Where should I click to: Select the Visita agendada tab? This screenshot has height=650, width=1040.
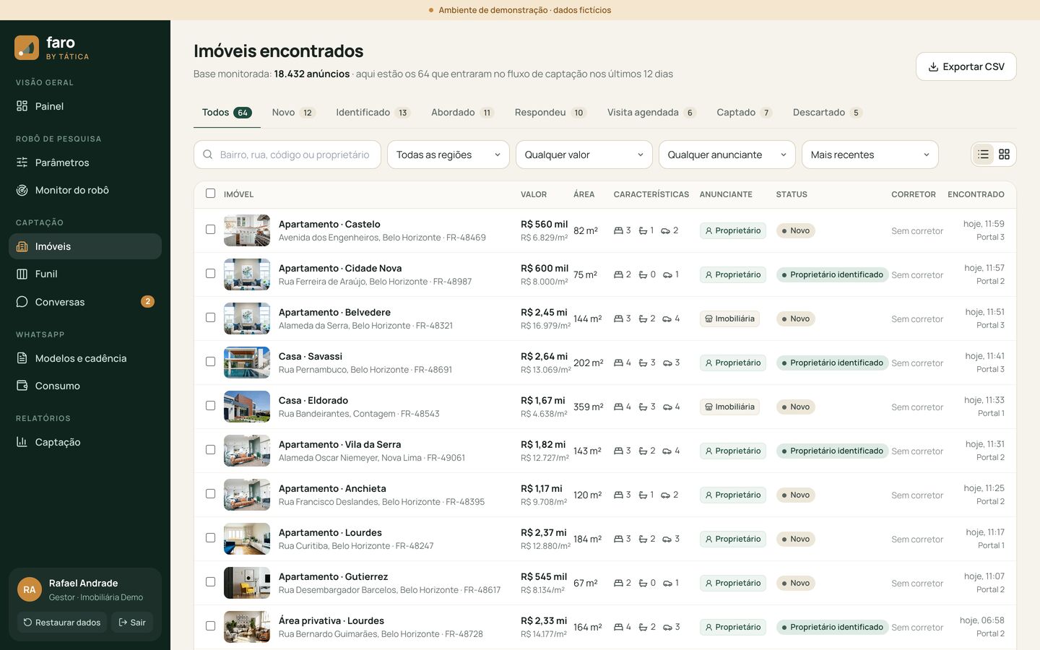click(651, 113)
